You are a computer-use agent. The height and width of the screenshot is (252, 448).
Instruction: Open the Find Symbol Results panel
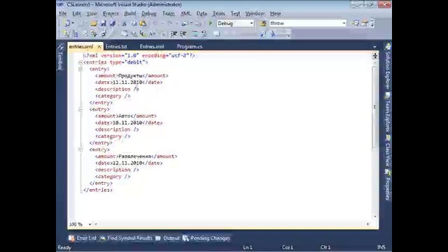[126, 238]
